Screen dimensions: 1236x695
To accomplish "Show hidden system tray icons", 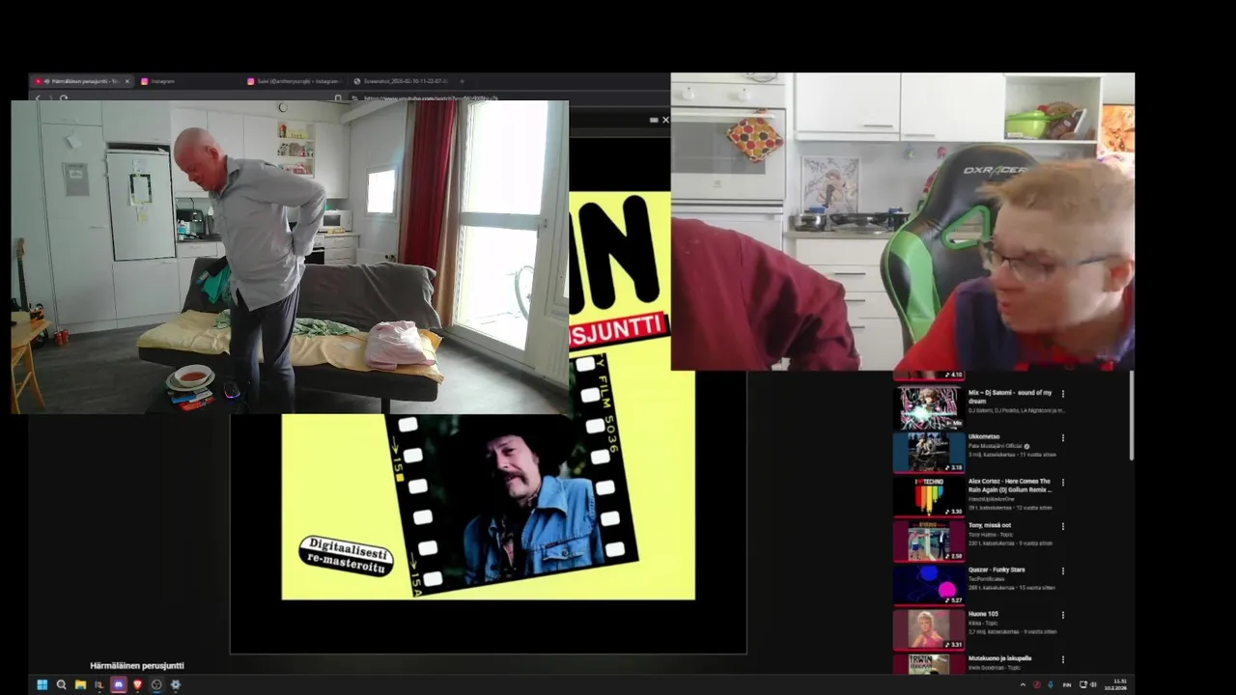I will [1023, 684].
